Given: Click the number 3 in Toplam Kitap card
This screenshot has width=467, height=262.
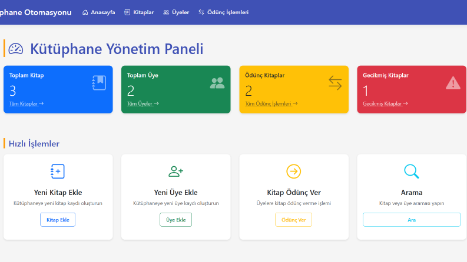Looking at the screenshot, I should (12, 91).
